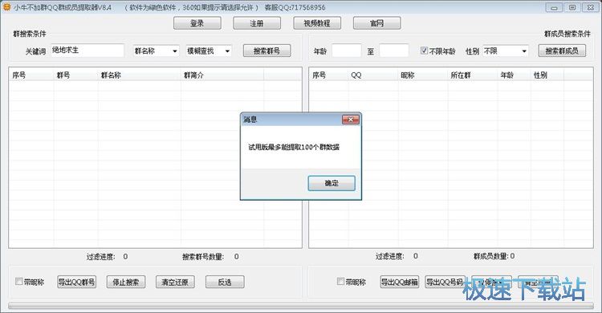Click the 群名称 column header in group table
Image resolution: width=602 pixels, height=313 pixels.
click(140, 75)
